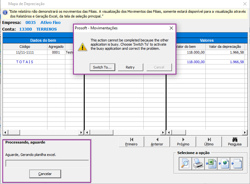Image resolution: width=250 pixels, height=184 pixels.
Task: Click the text file export icon
Action: click(x=237, y=164)
